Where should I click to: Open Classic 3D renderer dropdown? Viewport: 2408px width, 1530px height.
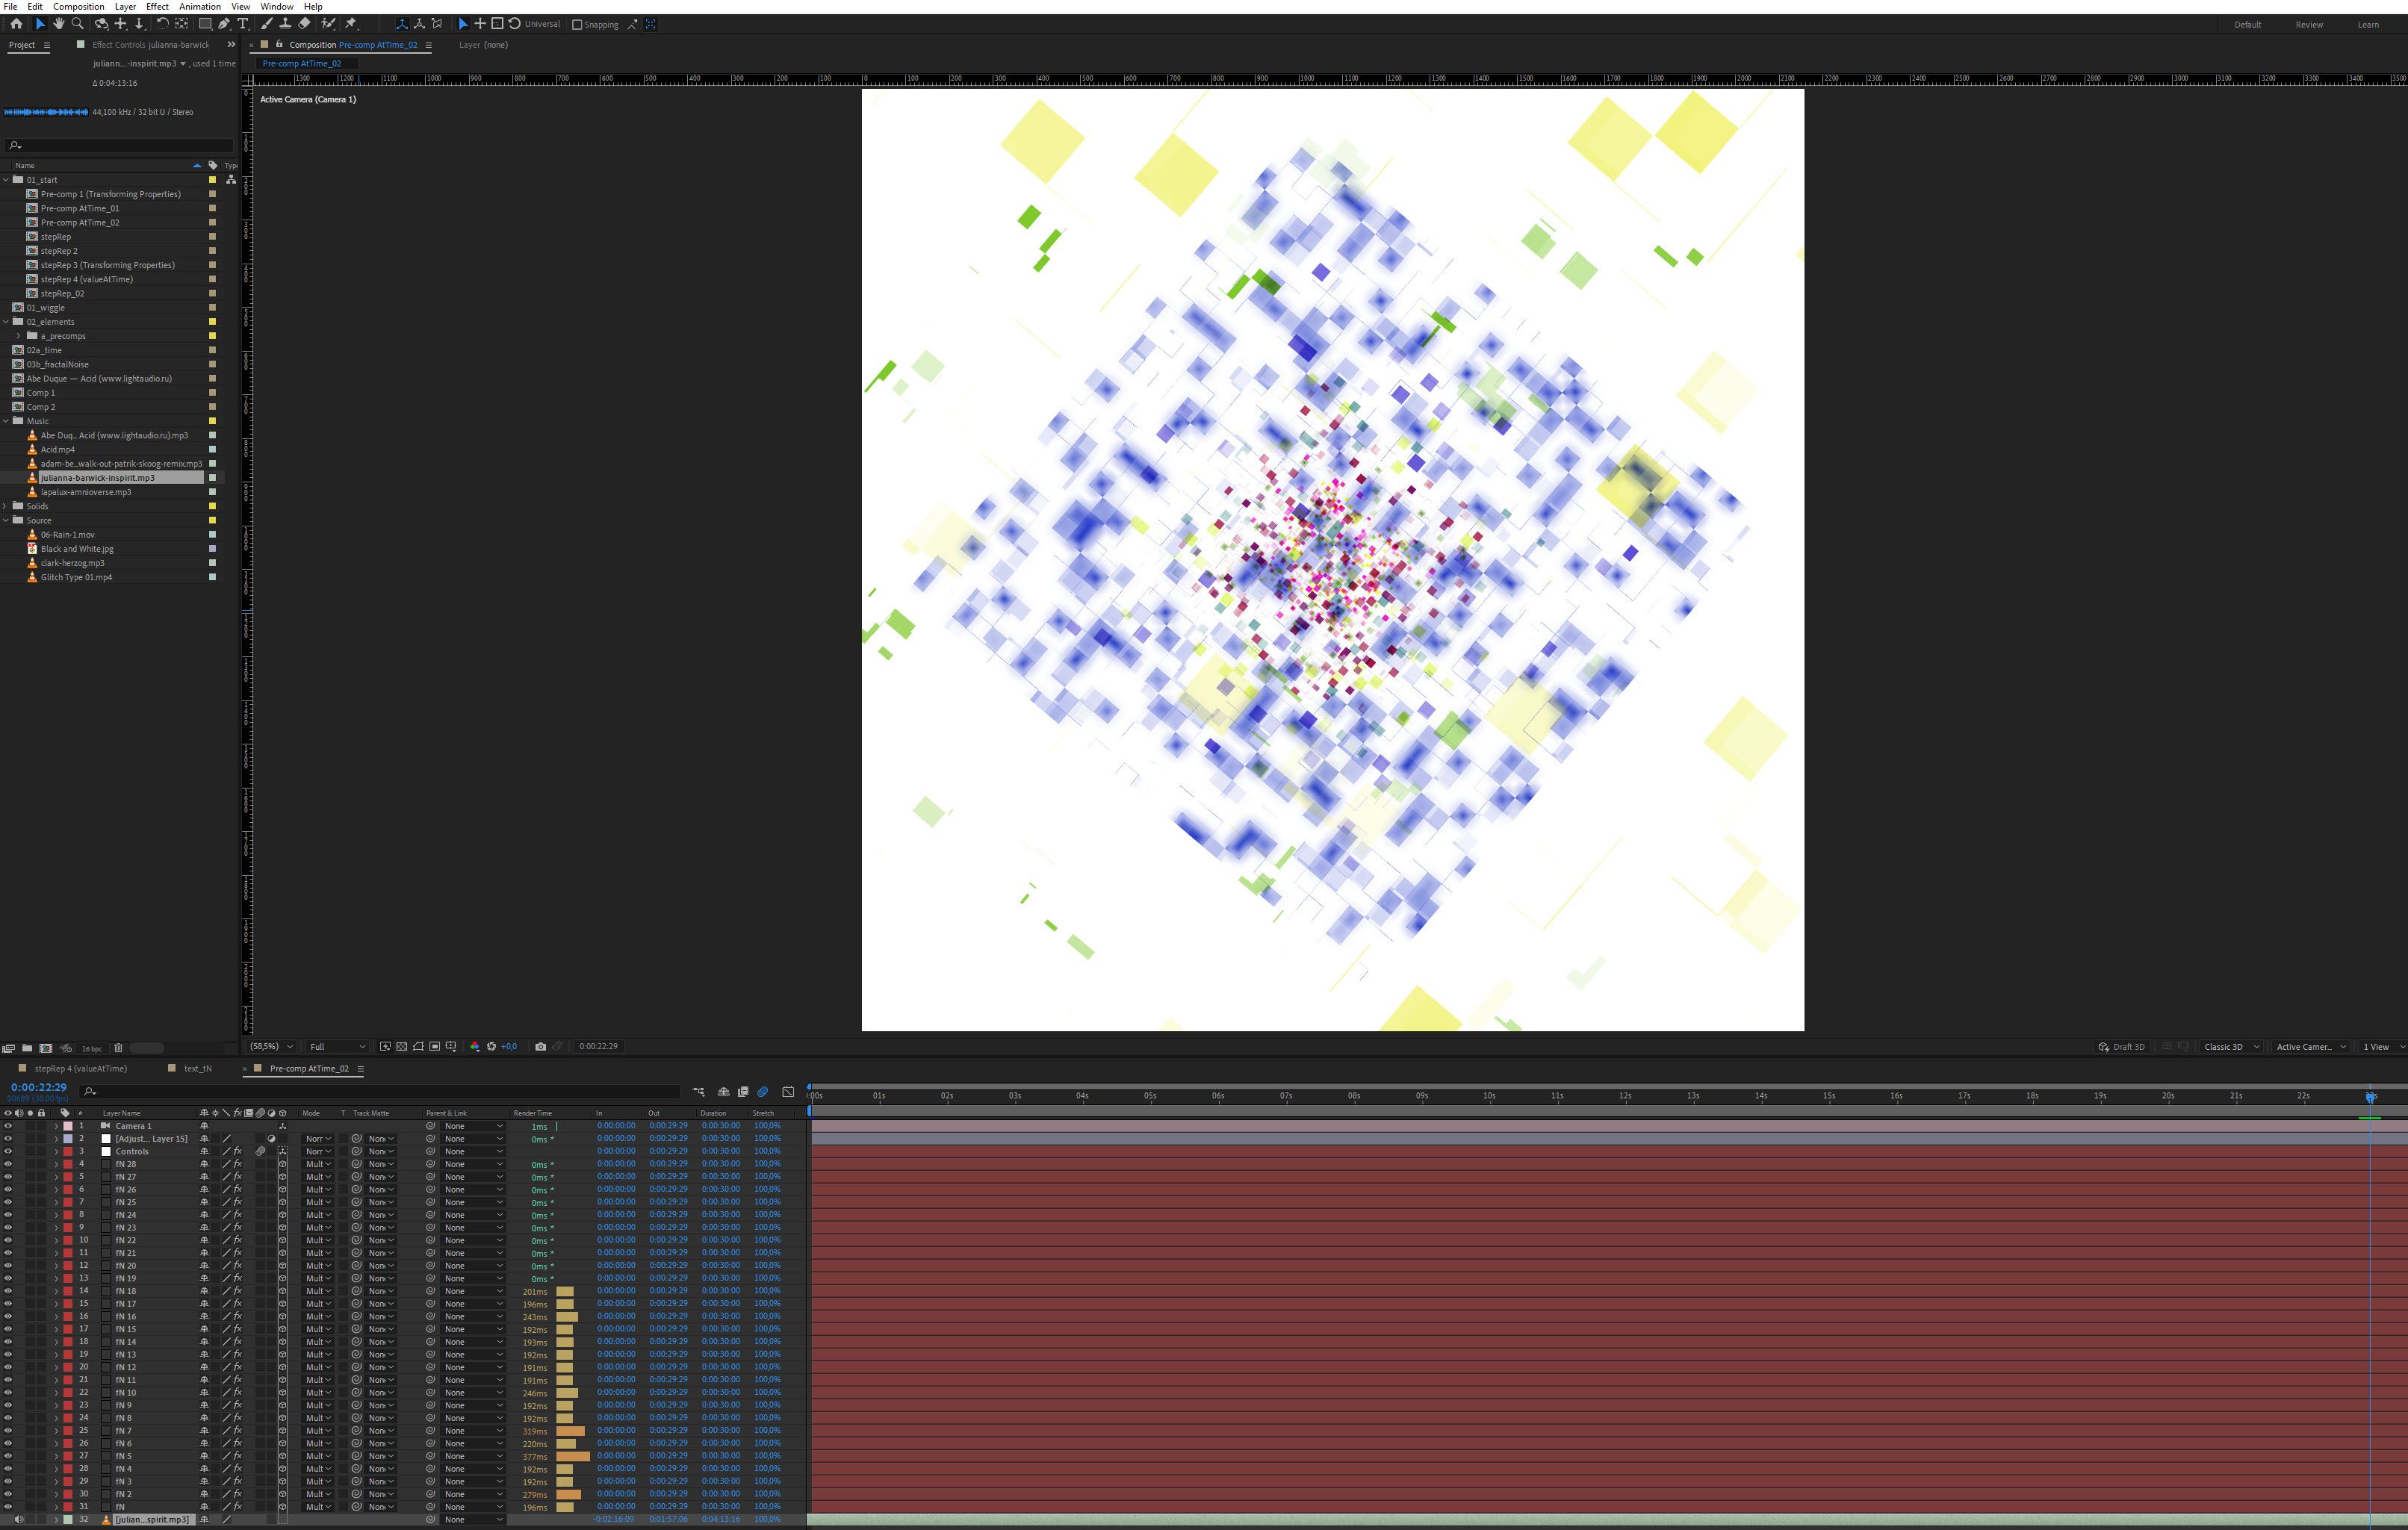[x=2231, y=1047]
